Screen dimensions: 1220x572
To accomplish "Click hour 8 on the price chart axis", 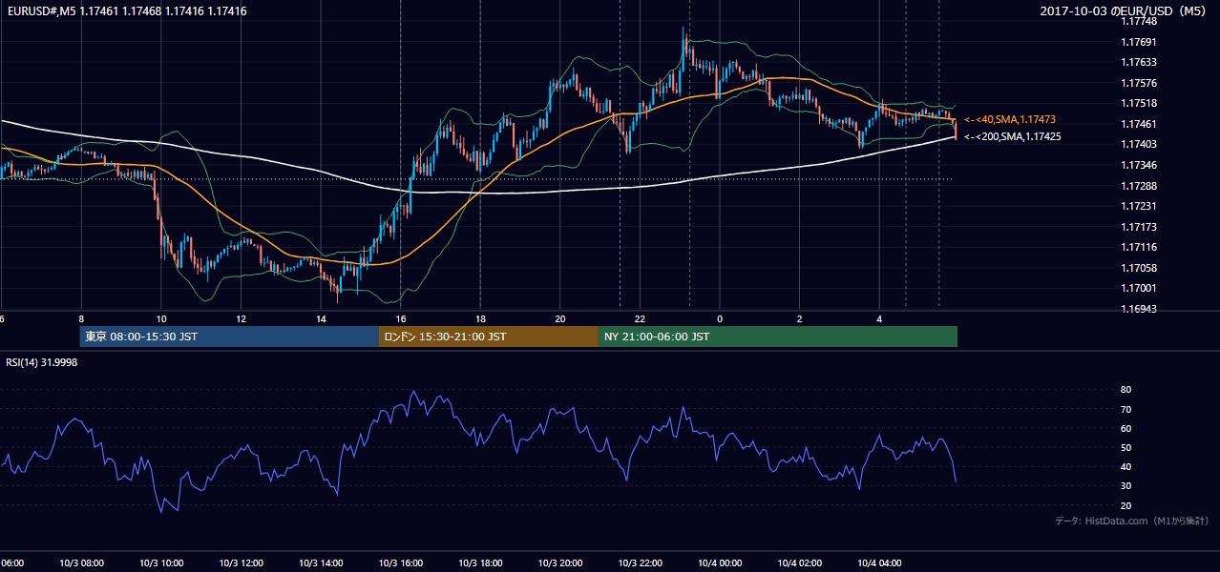I will 81,318.
